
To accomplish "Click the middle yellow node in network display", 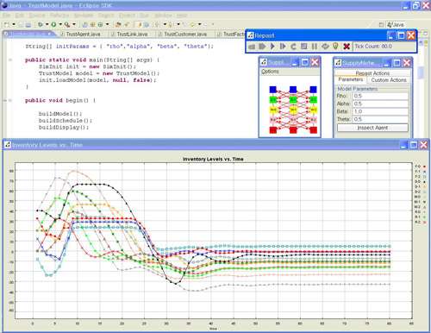I will pyautogui.click(x=293, y=110).
